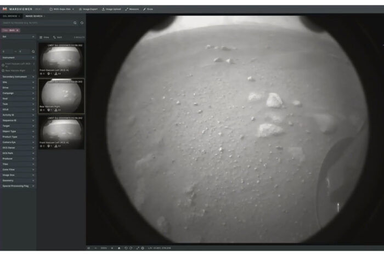The width and height of the screenshot is (384, 256).
Task: Open the M20 mission data dropdown
Action: 62,9
